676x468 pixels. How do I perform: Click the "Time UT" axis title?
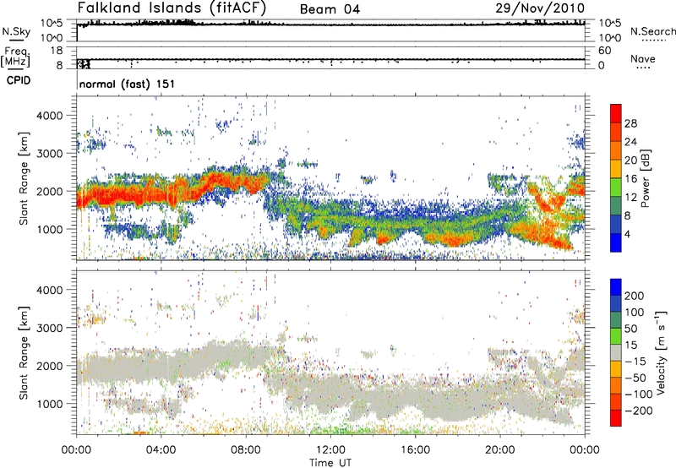(x=330, y=463)
